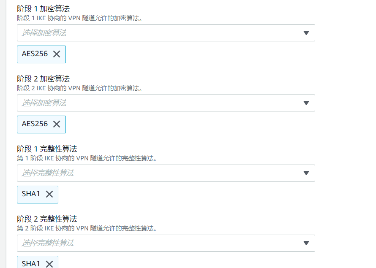Click the 阶段 2 加密算法 heading
This screenshot has height=268, width=376.
(44, 79)
